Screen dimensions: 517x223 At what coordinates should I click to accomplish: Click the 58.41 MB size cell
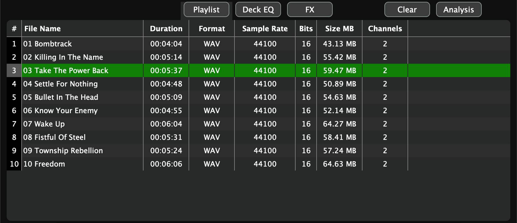339,137
